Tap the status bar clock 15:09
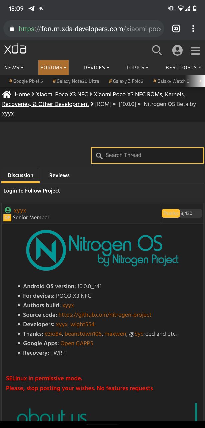 (16, 9)
